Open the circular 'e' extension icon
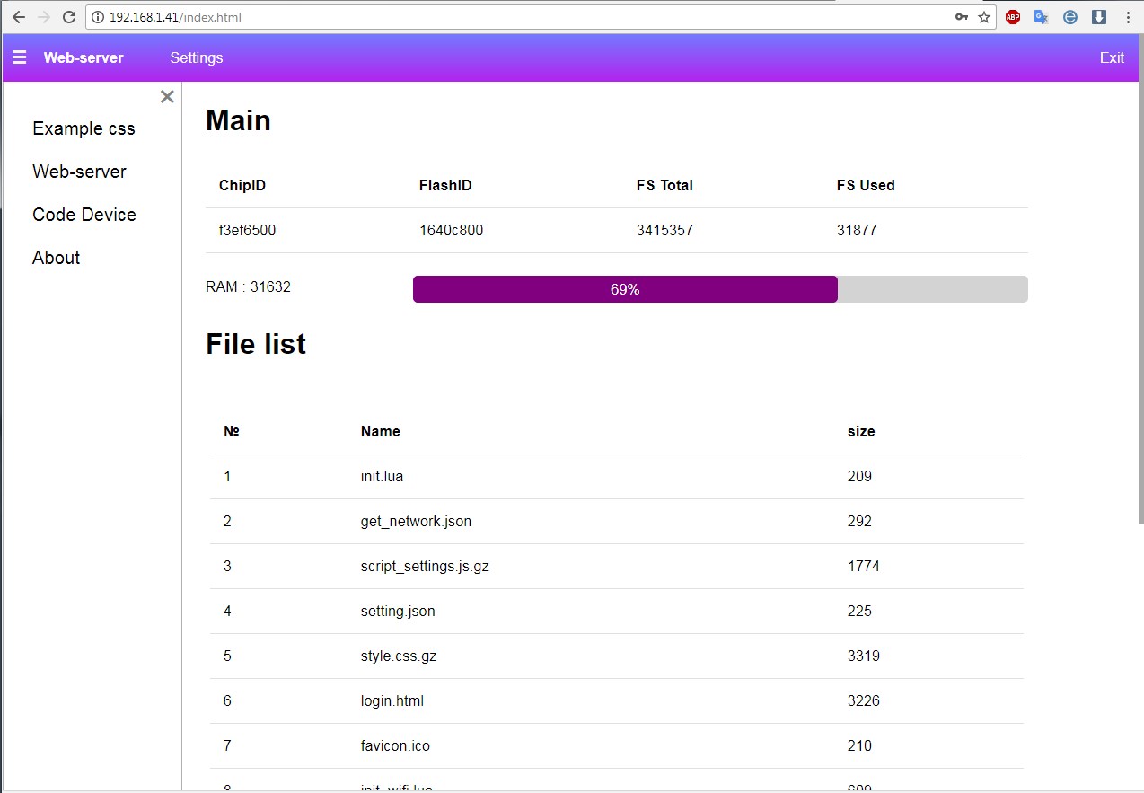The height and width of the screenshot is (793, 1144). (1069, 16)
